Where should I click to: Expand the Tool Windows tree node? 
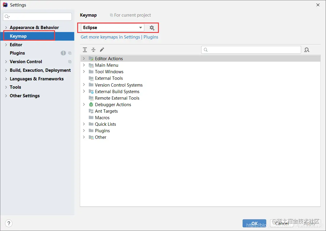[x=84, y=71]
